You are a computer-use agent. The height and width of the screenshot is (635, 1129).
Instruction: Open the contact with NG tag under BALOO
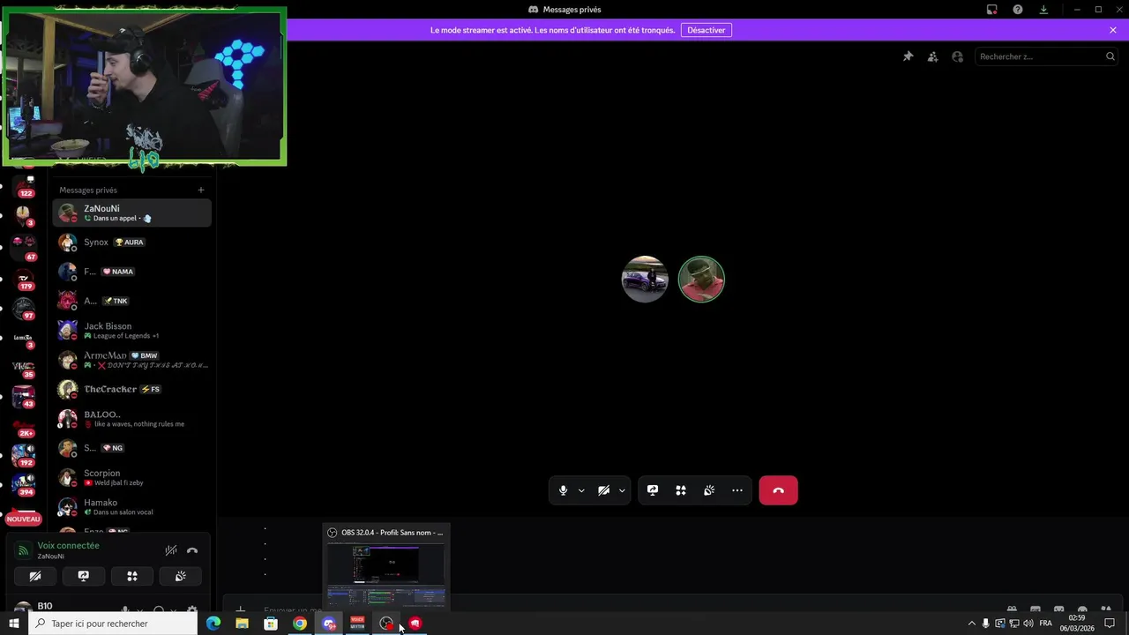pyautogui.click(x=132, y=448)
